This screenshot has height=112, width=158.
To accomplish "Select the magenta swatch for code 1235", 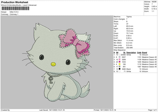I will click(120, 62).
